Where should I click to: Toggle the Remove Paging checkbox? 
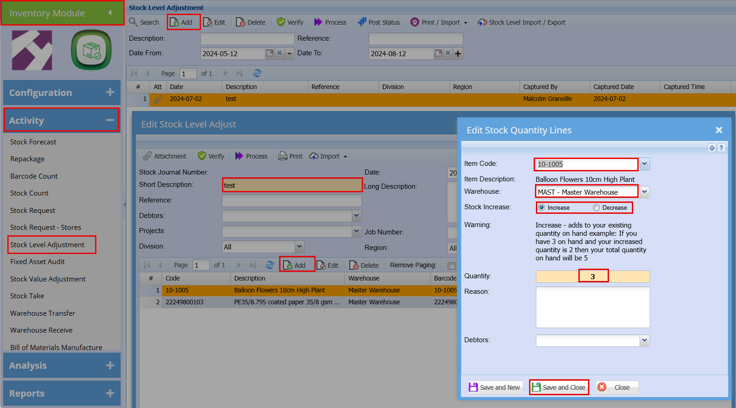pos(451,265)
